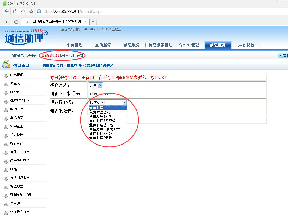This screenshot has width=288, height=218.
Task: Click the icon beside 开通方式查询
Action: [x=6, y=153]
